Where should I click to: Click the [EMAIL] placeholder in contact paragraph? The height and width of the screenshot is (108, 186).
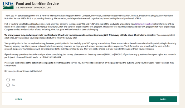[102, 55]
